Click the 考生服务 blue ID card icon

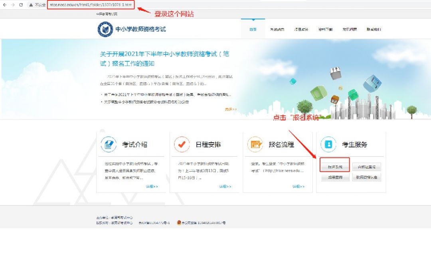[x=328, y=144]
